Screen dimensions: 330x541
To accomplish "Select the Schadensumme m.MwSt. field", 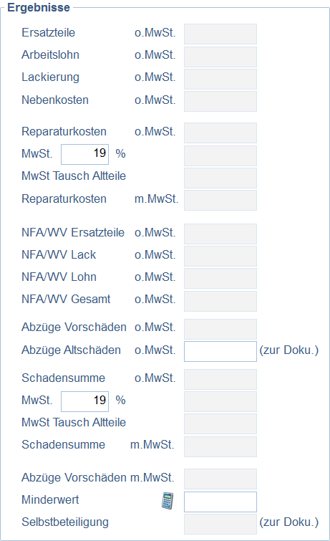I will tap(220, 447).
